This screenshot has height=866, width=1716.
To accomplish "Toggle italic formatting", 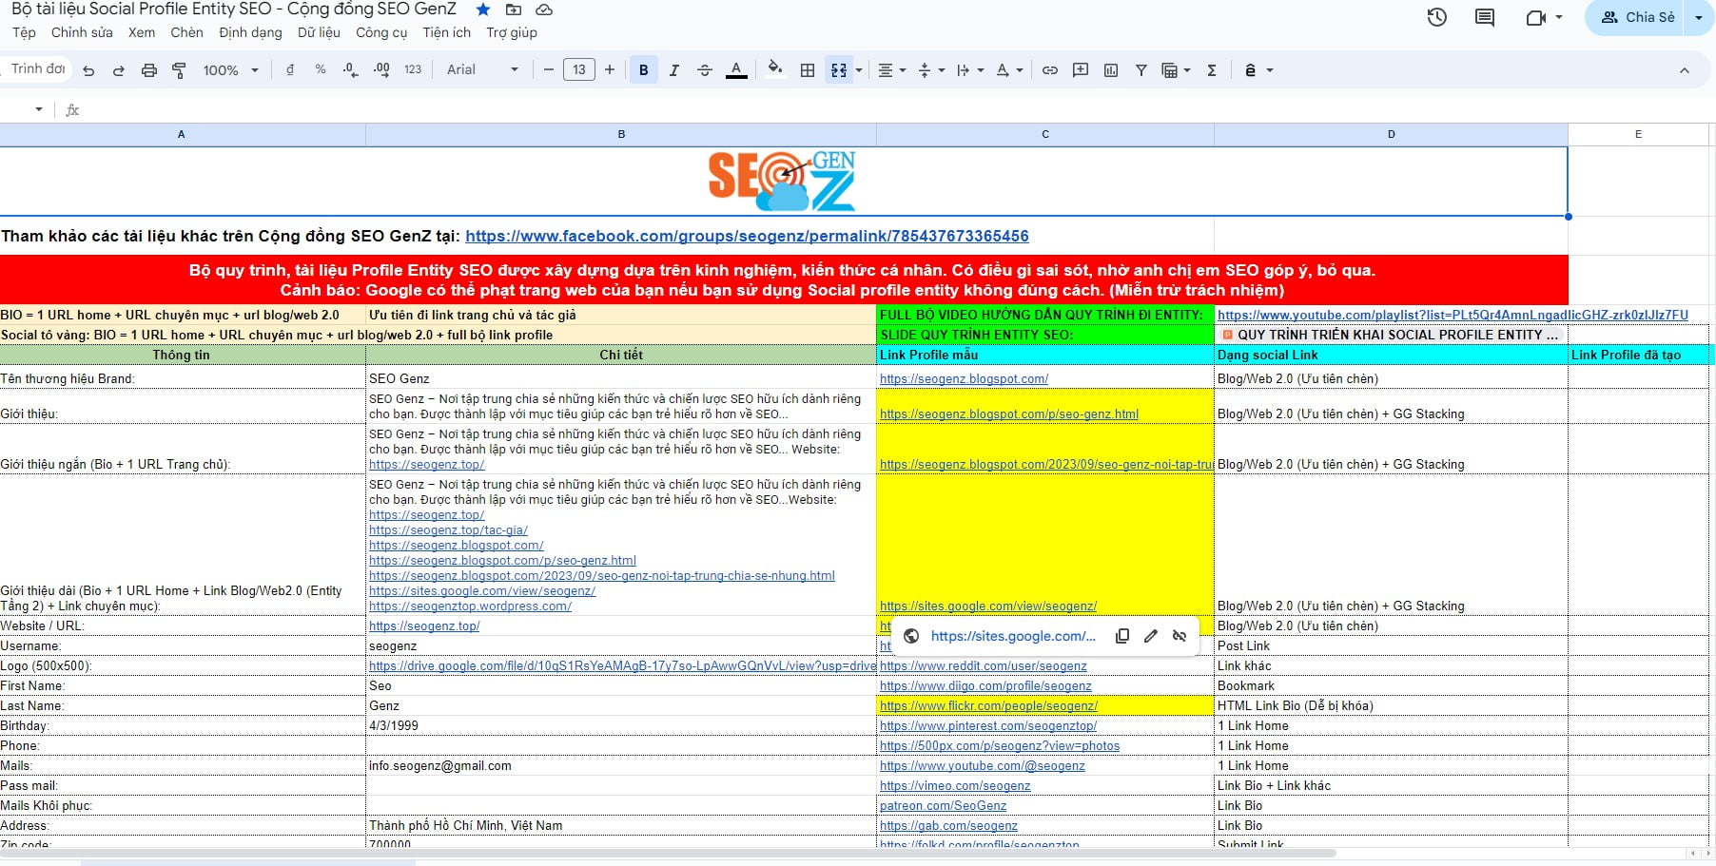I will 674,70.
